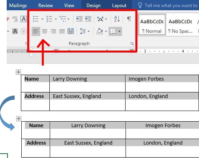Click the Bullets list icon
Viewport: 199px width, 158px height.
36,19
